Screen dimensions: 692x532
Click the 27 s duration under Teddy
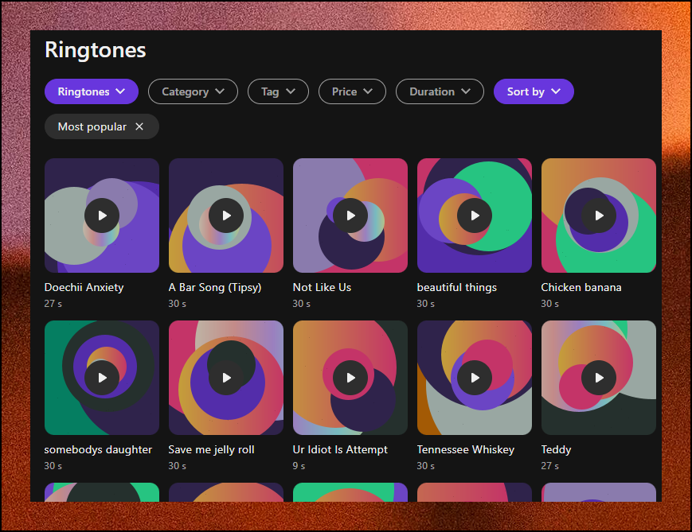point(550,466)
